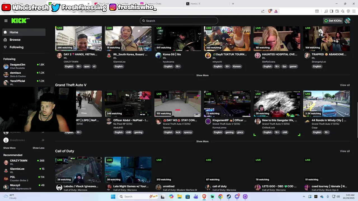
Task: Open the Brave Wallet icon
Action: click(337, 11)
